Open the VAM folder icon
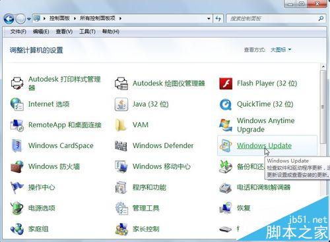Image resolution: width=330 pixels, height=242 pixels. tap(121, 125)
